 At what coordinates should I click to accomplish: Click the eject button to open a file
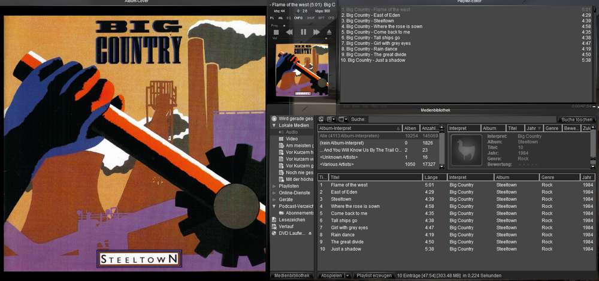point(329,32)
